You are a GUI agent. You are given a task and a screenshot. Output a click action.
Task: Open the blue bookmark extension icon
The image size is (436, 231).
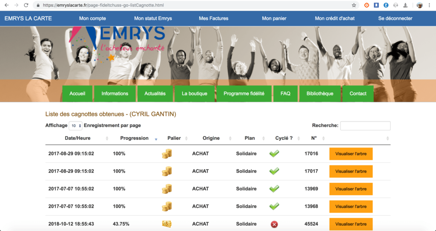coord(376,5)
